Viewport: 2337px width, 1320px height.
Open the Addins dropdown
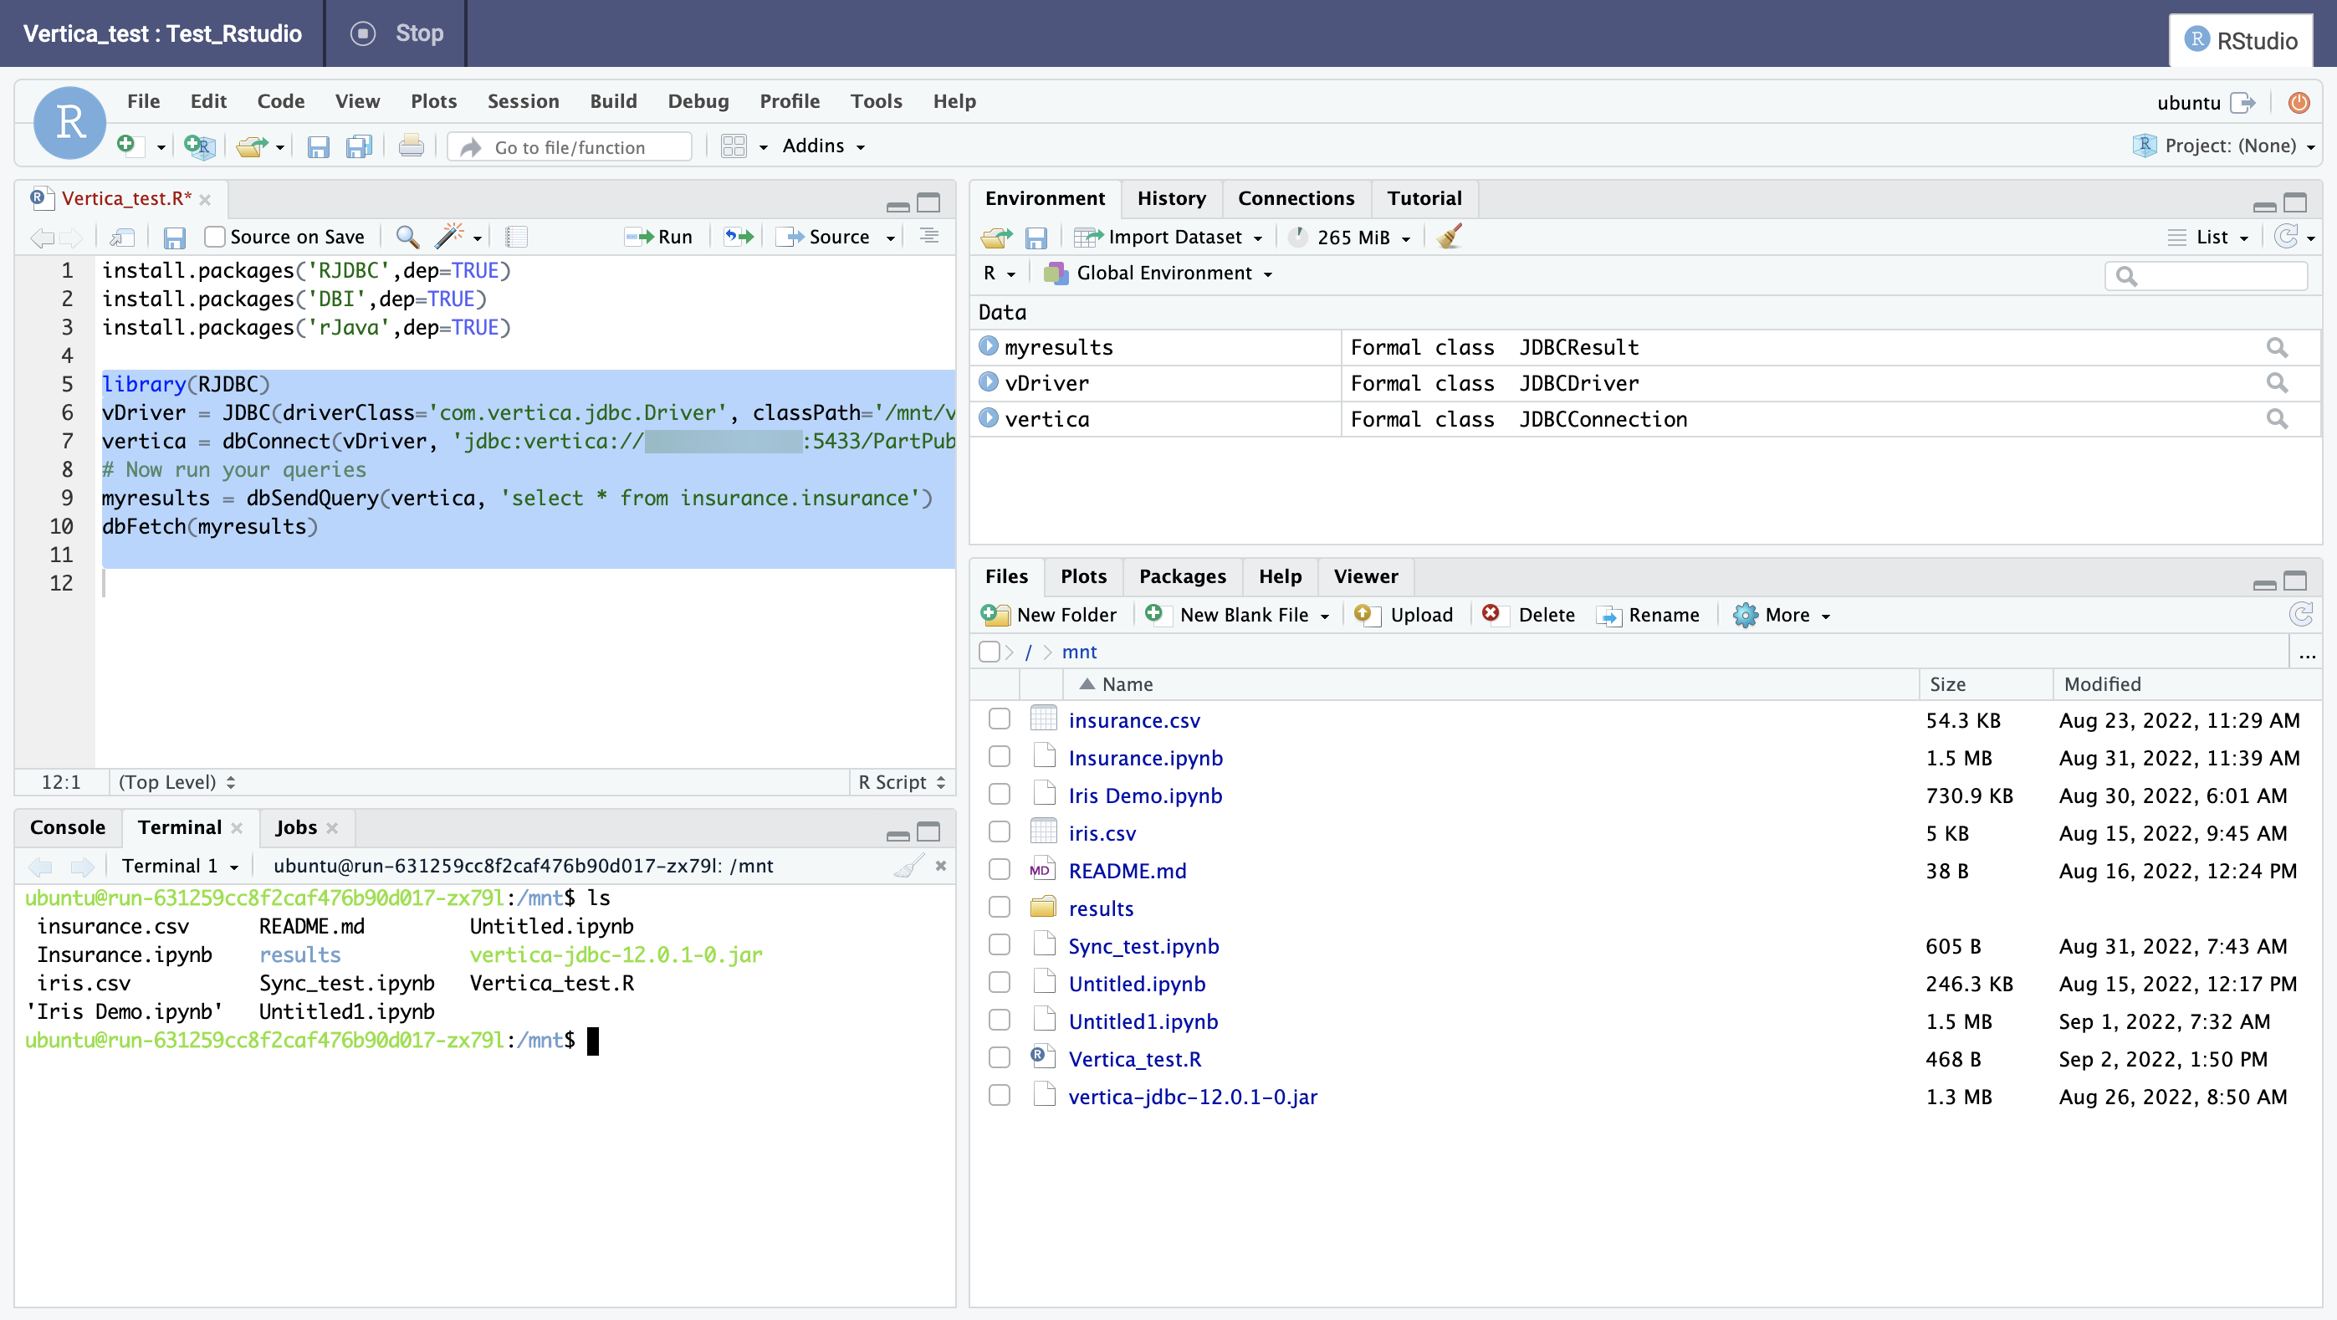pyautogui.click(x=824, y=146)
